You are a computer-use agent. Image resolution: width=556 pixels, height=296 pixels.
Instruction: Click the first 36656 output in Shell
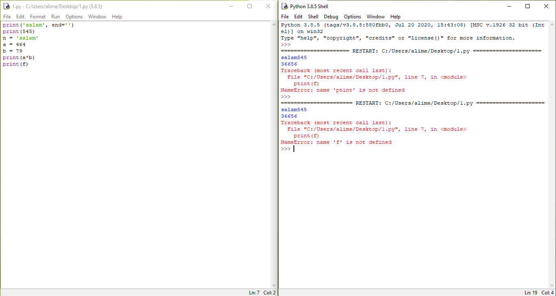point(289,64)
